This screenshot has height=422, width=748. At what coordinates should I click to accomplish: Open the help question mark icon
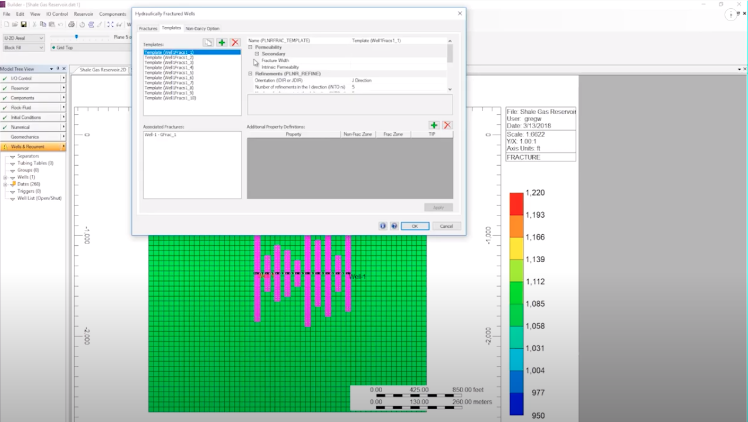[394, 226]
